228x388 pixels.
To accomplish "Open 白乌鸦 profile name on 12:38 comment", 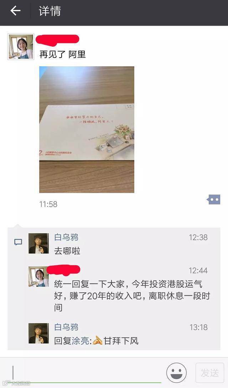I will (x=66, y=237).
